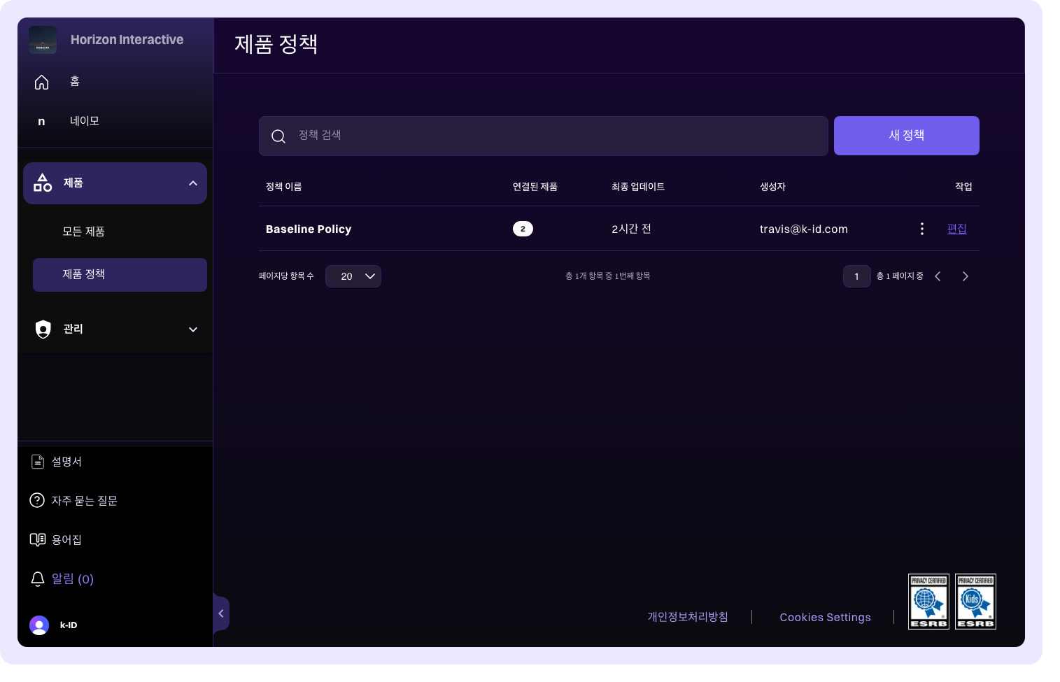Image resolution: width=1060 pixels, height=682 pixels.
Task: Click the page number input box
Action: (856, 276)
